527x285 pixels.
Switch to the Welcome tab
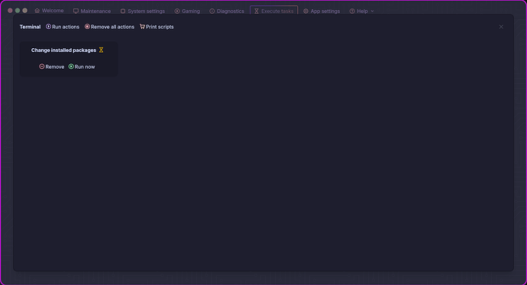tap(49, 11)
